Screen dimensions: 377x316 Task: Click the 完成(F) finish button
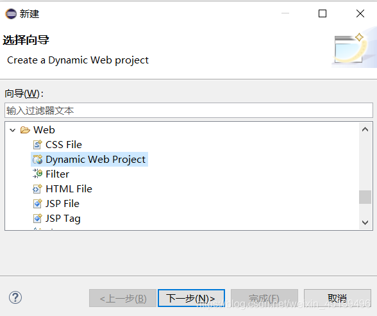[x=264, y=298]
